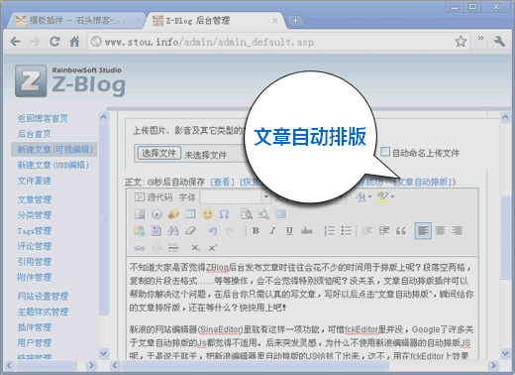Image resolution: width=515 pixels, height=375 pixels.
Task: Toggle underline formatting
Action: click(x=289, y=230)
